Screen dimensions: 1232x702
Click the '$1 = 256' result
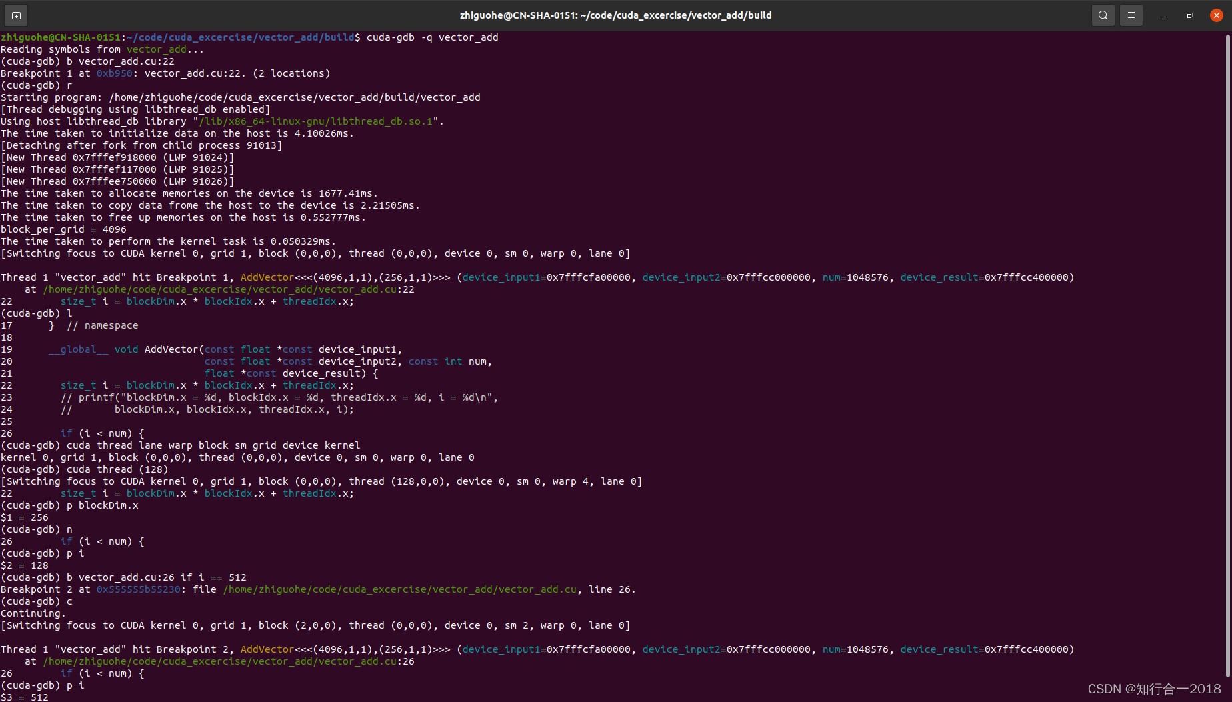[x=25, y=517]
